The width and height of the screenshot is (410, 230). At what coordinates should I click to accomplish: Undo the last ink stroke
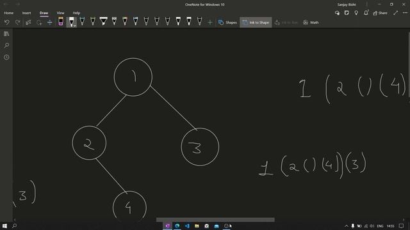coord(7,22)
